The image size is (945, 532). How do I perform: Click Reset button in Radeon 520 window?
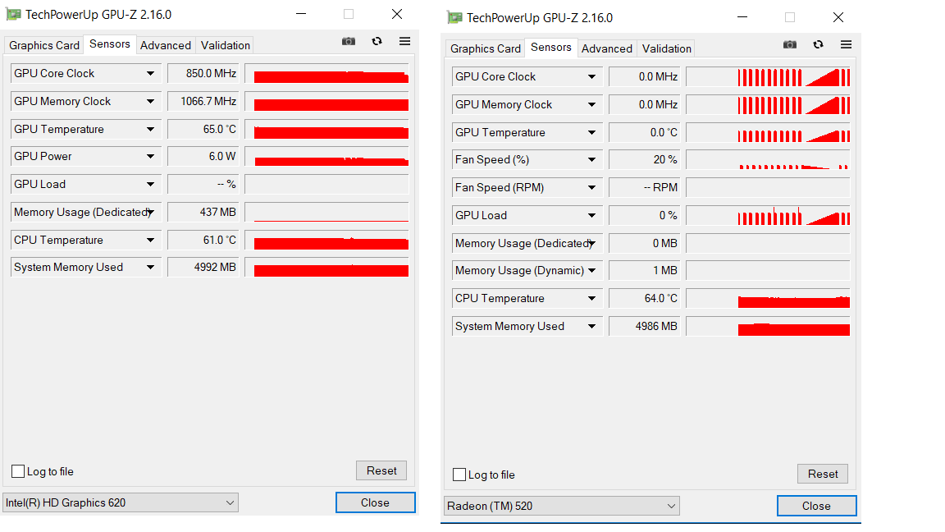tap(823, 474)
